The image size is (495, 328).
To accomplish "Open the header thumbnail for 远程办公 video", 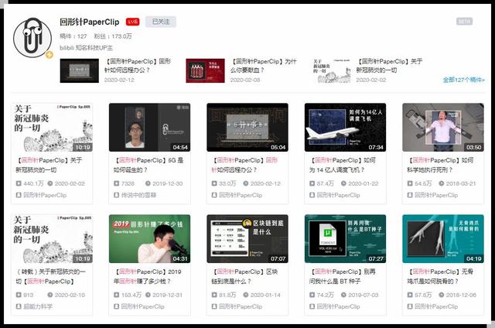I will click(79, 70).
